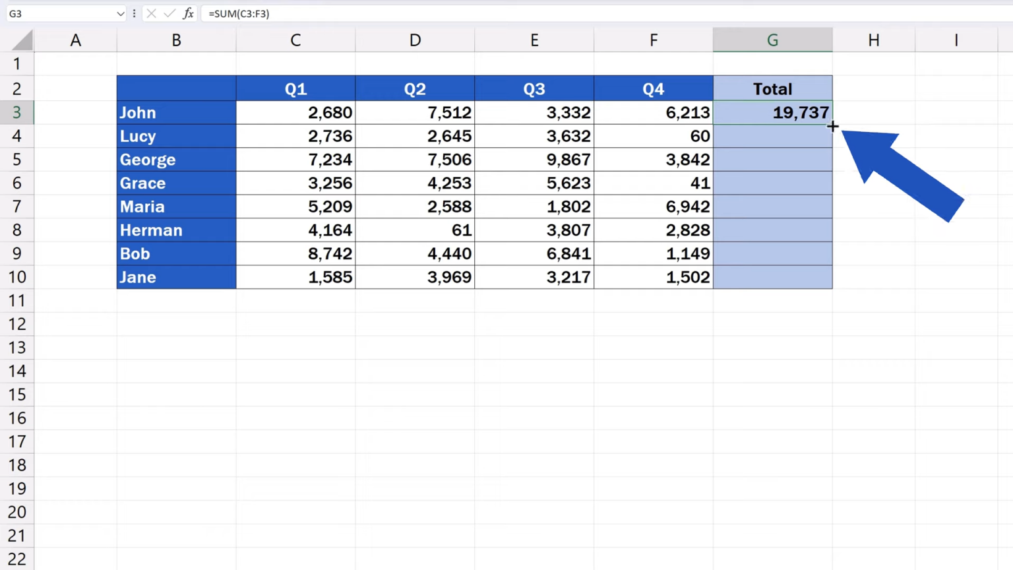
Task: Click the Cancel (X) icon beside the formula bar
Action: (x=151, y=13)
